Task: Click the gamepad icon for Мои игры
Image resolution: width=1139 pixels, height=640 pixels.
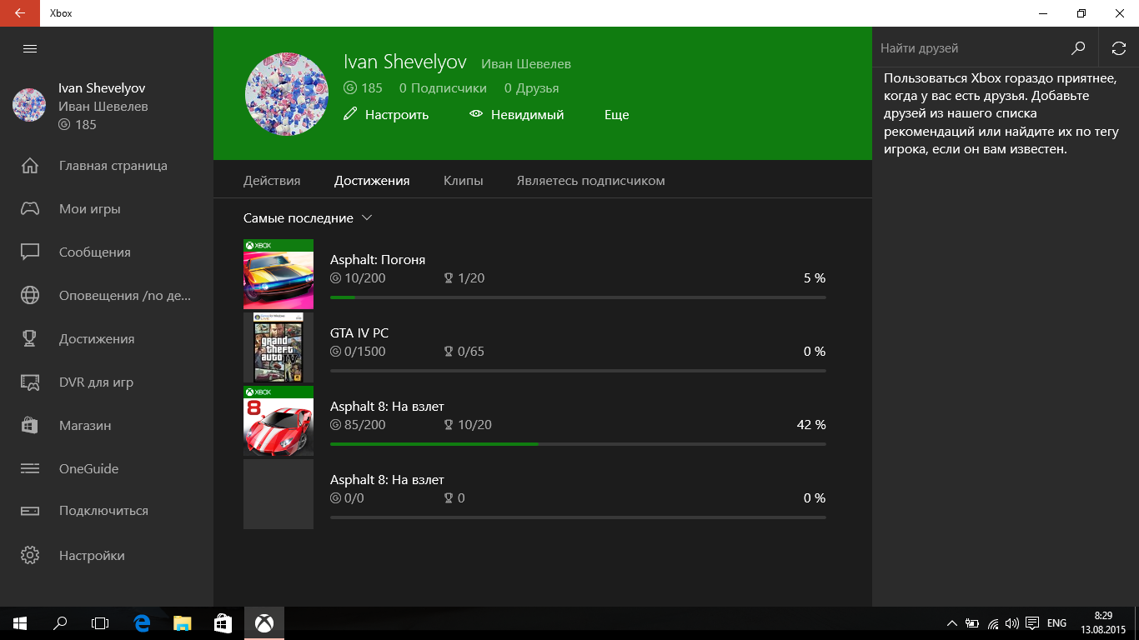Action: (30, 209)
